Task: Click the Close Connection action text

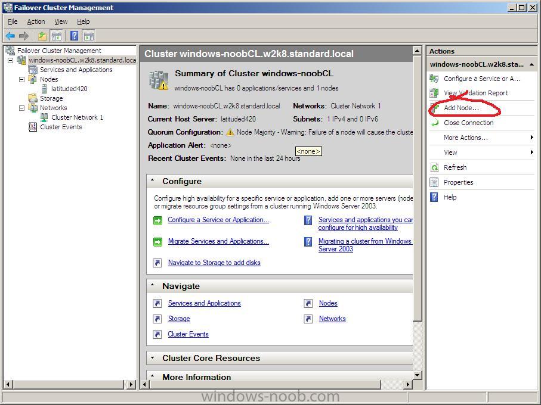Action: click(x=469, y=123)
